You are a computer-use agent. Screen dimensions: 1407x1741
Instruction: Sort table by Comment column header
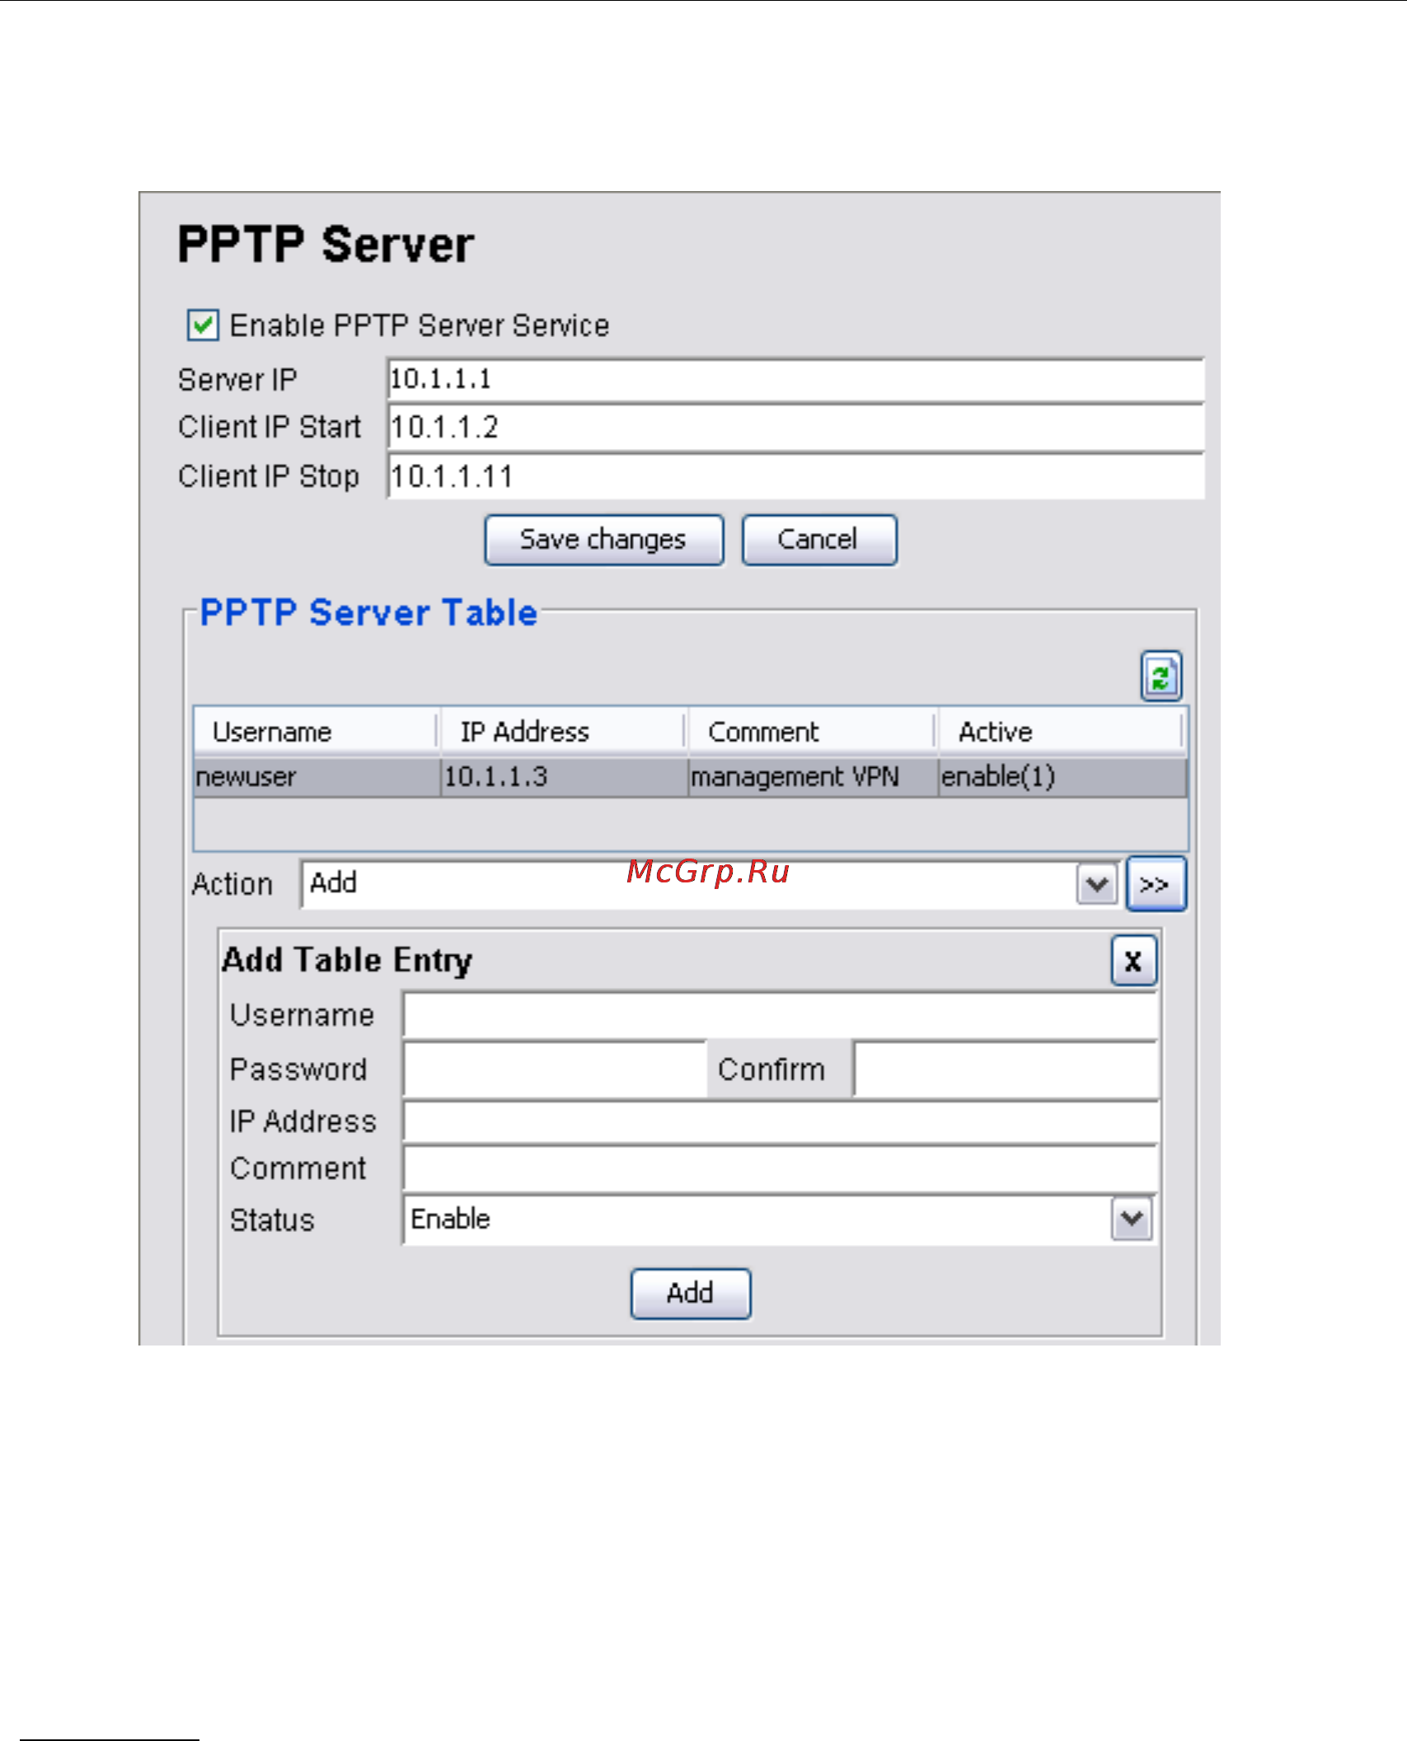point(813,732)
